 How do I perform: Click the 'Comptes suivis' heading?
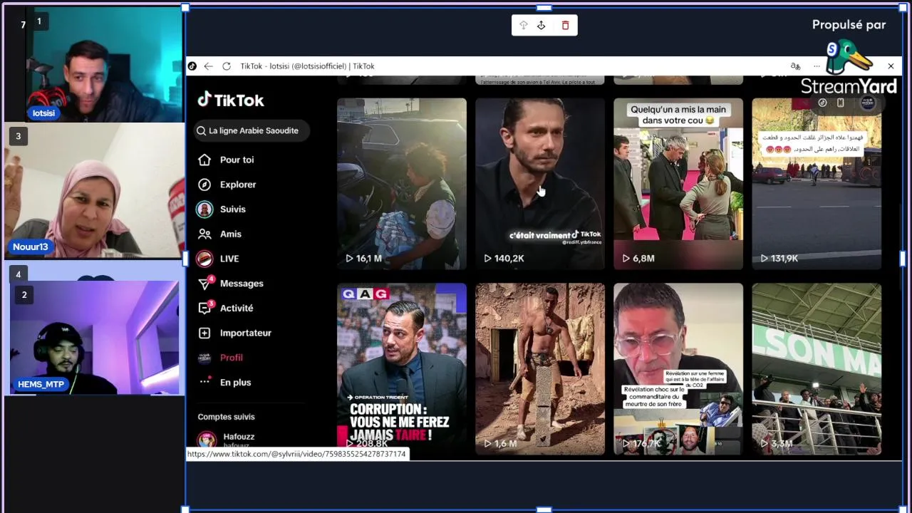coord(226,417)
